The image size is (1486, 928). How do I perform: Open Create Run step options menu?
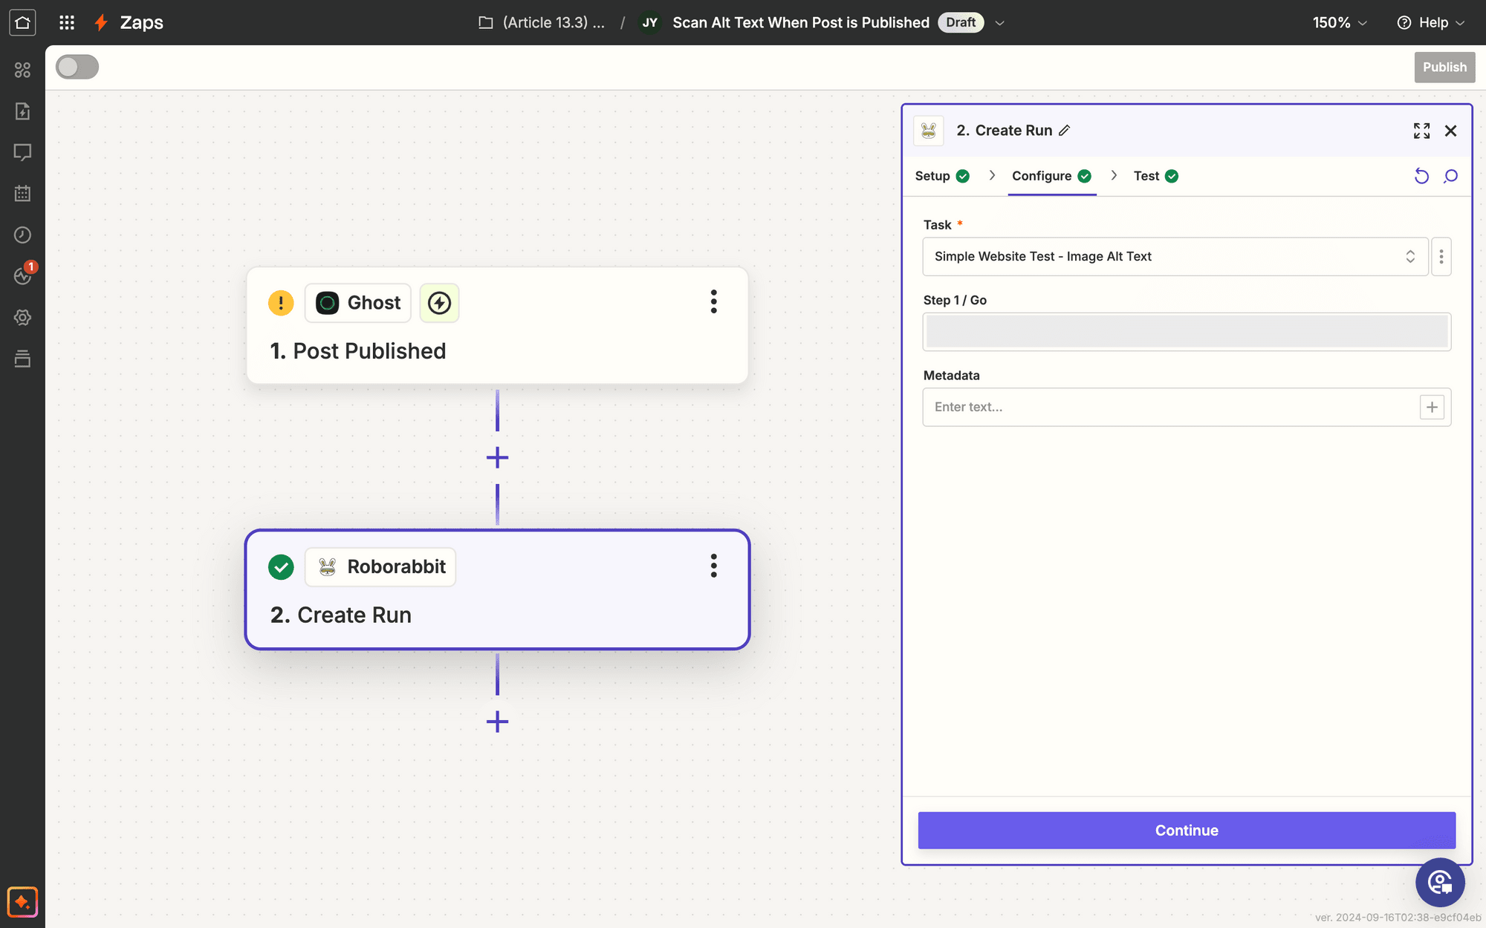pos(713,566)
